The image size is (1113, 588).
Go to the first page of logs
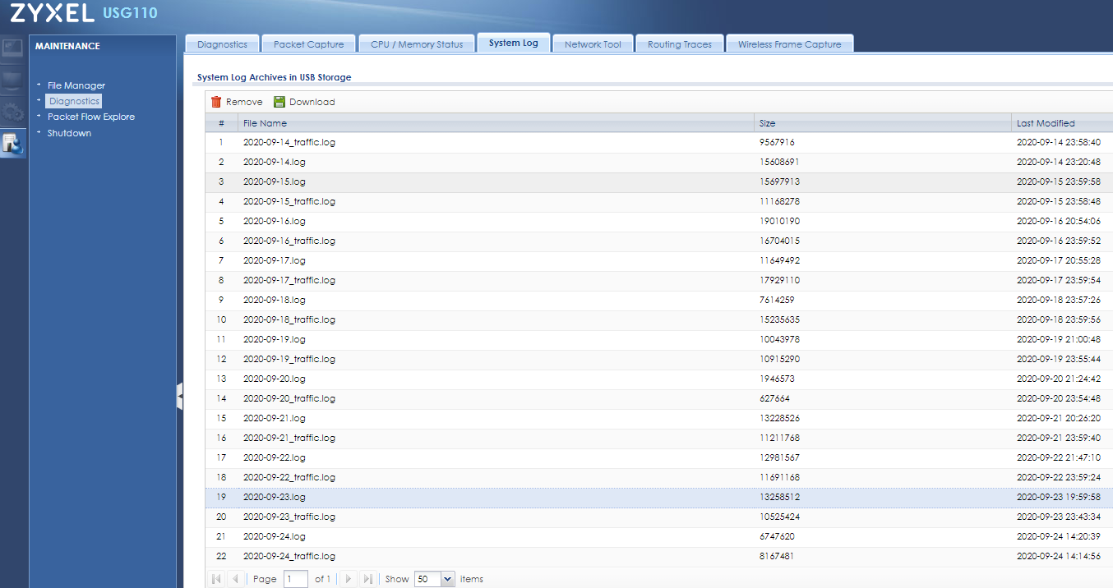(x=216, y=579)
